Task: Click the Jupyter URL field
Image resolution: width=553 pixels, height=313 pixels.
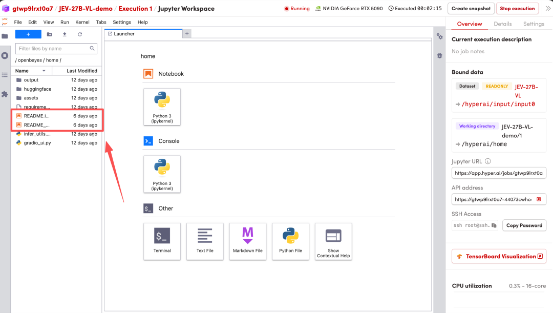Action: (499, 173)
